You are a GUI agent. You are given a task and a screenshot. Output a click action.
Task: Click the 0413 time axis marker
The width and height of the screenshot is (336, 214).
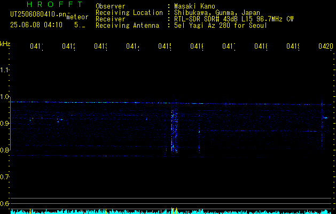coord(100,47)
